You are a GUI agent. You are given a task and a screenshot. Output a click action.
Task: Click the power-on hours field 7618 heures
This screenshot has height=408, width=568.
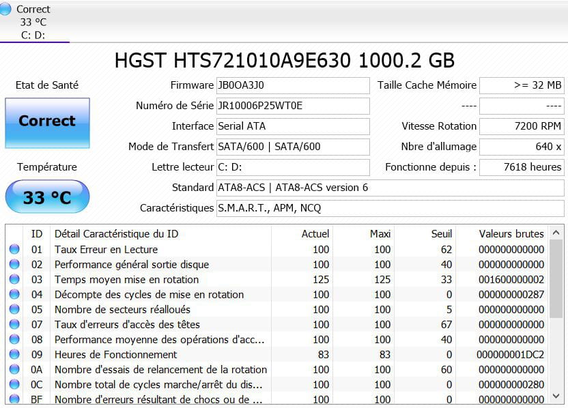pyautogui.click(x=522, y=167)
